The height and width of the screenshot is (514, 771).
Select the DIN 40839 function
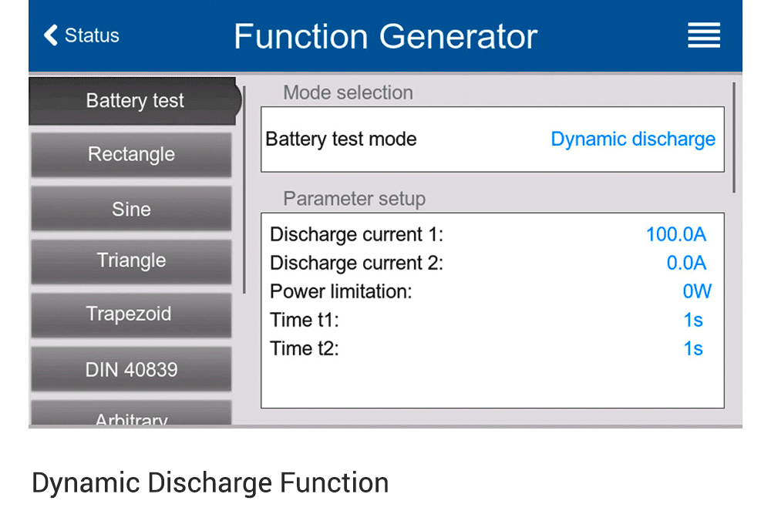click(131, 369)
